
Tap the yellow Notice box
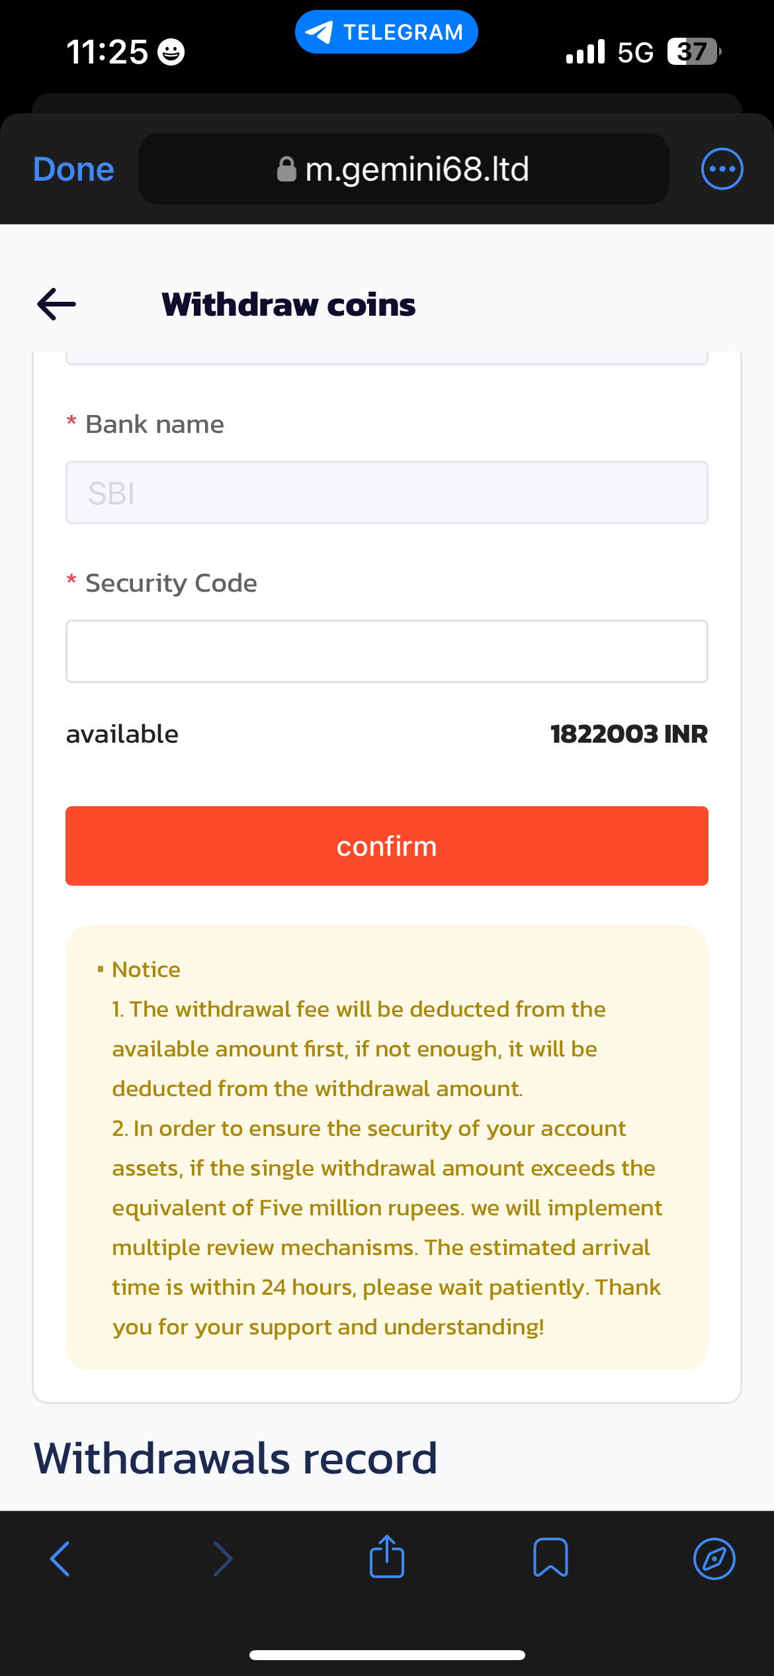pos(387,1148)
